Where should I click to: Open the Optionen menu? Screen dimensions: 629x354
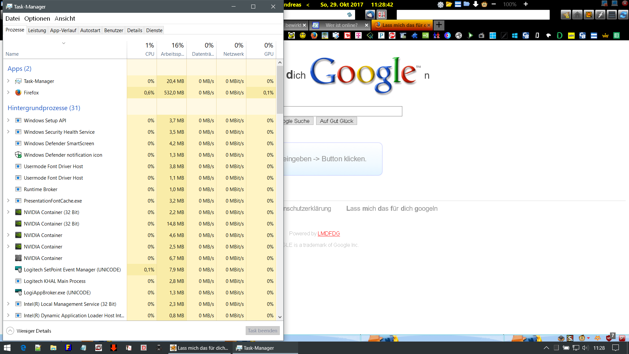37,18
